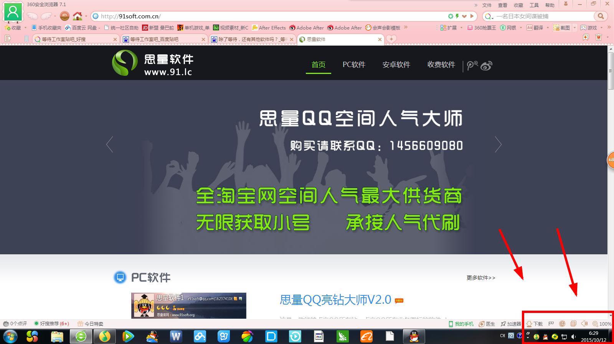Click the 收藏 star favorites button
614x344 pixels.
point(13,28)
